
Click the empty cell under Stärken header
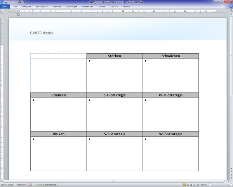[x=115, y=76]
